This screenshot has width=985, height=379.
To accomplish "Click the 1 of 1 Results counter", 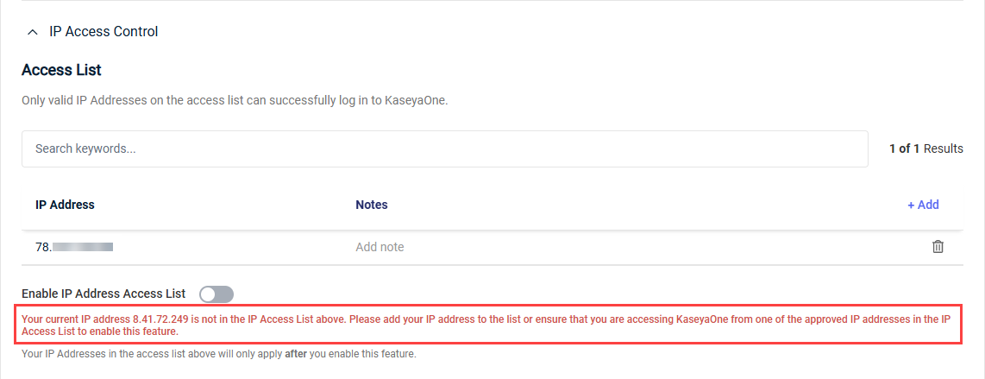I will tap(926, 149).
